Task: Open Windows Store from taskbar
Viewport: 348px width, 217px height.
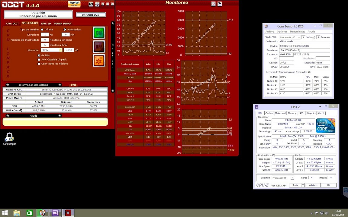Action: coord(30,213)
